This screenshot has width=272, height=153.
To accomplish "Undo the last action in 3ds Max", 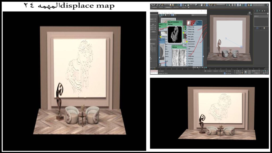I will pos(152,5).
